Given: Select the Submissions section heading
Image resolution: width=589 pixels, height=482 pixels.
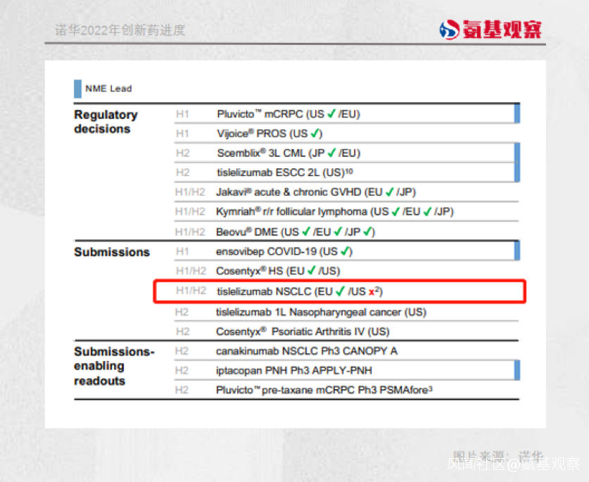Looking at the screenshot, I should pyautogui.click(x=112, y=252).
